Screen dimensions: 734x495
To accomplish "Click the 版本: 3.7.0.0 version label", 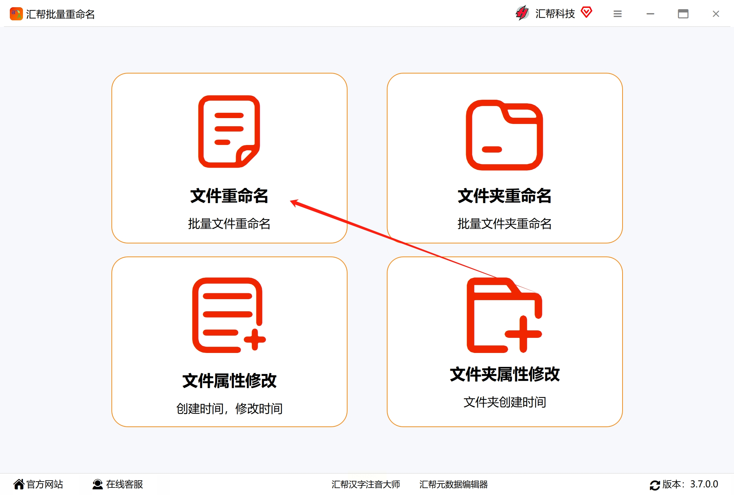I will pyautogui.click(x=690, y=484).
